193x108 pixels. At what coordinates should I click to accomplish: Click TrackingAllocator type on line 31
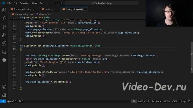[81, 46]
